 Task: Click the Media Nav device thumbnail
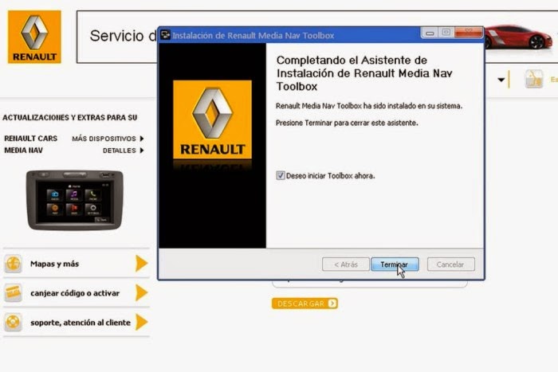(74, 200)
